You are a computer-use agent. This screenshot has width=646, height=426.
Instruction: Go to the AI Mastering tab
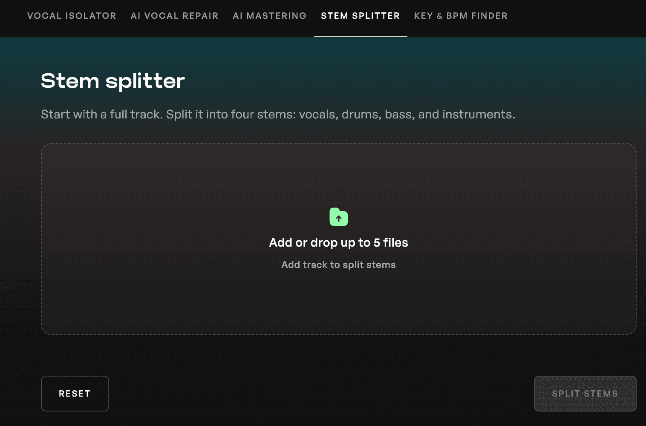point(269,16)
